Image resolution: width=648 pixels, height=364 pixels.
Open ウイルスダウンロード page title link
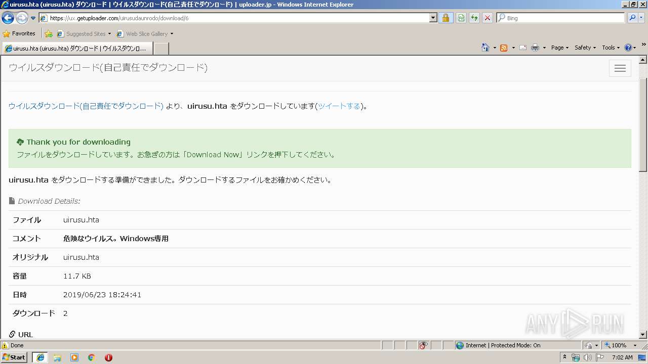click(108, 68)
